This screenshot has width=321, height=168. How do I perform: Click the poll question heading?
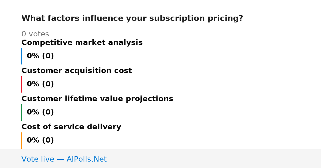coord(132,18)
